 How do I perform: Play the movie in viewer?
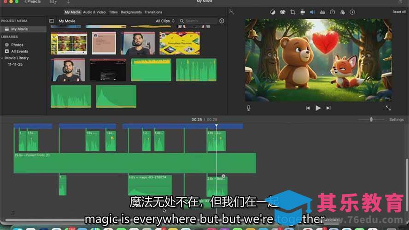318,108
